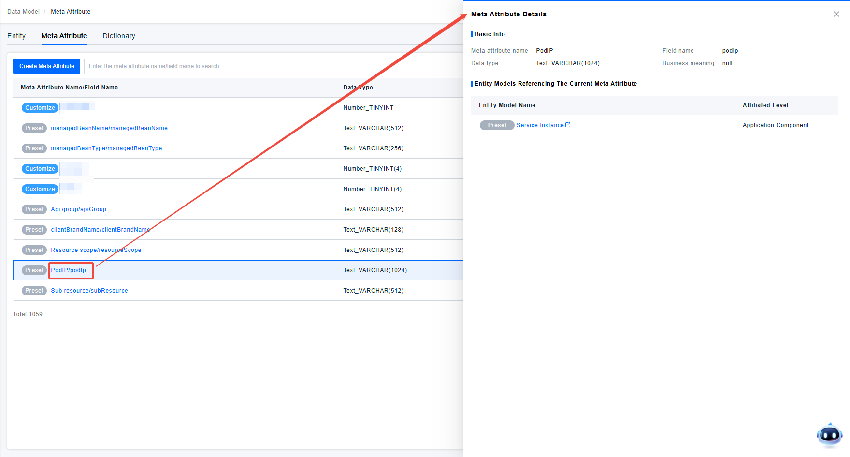Open clientBrandName/clientBrandName attribute
850x457 pixels.
point(101,230)
